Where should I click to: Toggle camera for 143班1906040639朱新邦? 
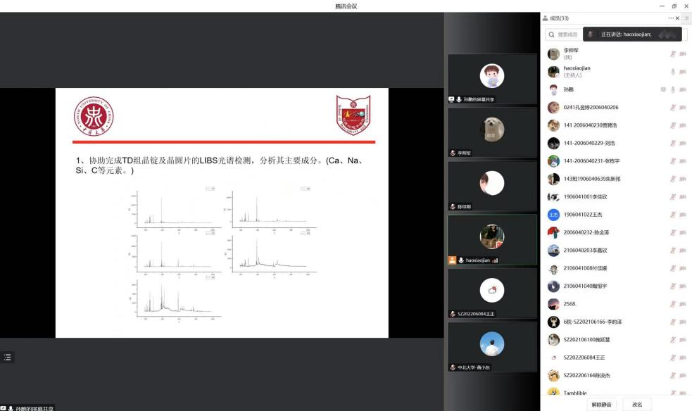[x=683, y=179]
